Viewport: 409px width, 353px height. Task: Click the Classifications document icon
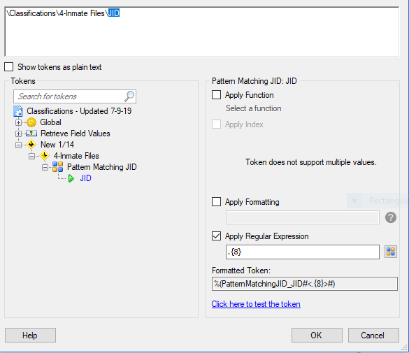[x=18, y=111]
